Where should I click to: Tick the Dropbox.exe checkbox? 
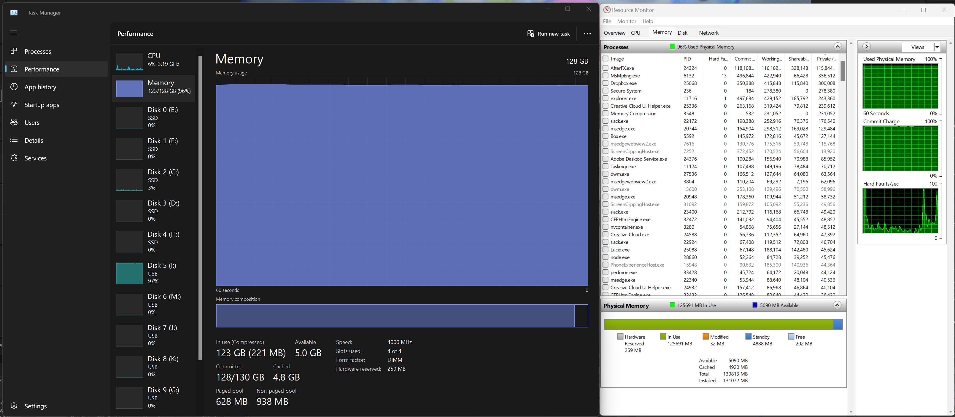[x=606, y=83]
